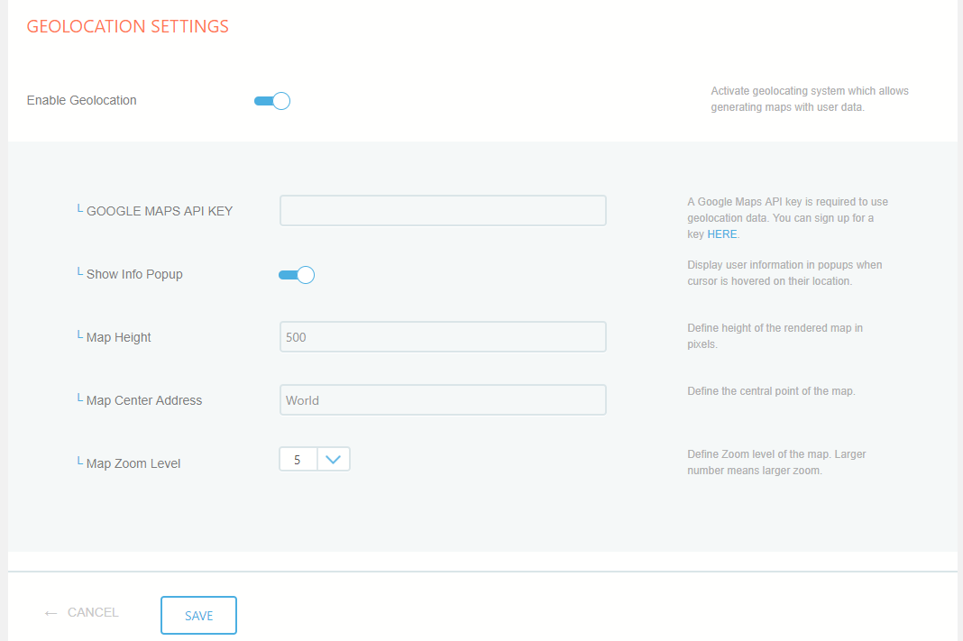Click the Map Zoom Level label
This screenshot has height=641, width=963.
tap(133, 463)
